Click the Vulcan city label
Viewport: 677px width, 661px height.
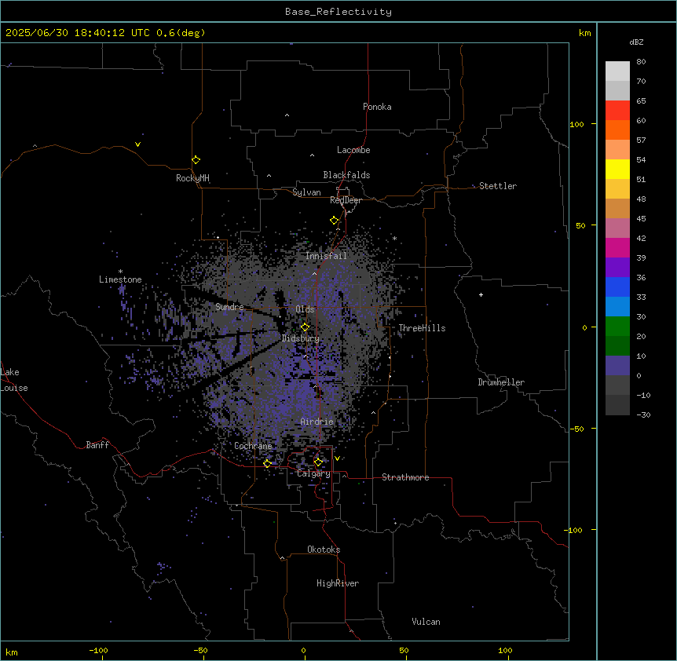click(x=426, y=622)
